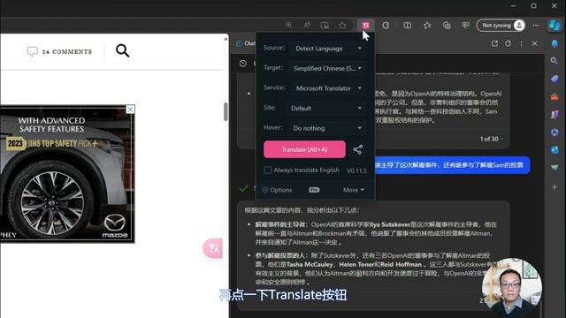
Task: Click the scroll up arrow of webpage scrollbar
Action: click(226, 38)
